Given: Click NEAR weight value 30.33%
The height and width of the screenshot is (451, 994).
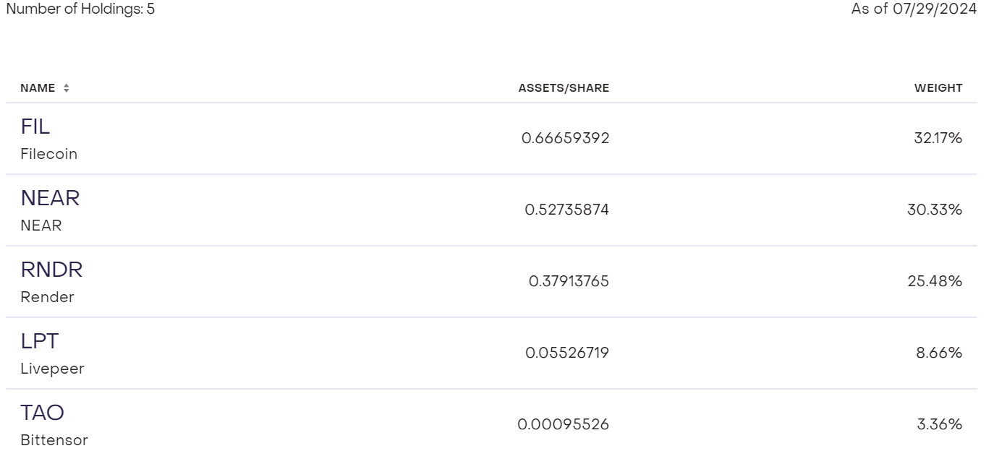Looking at the screenshot, I should tap(935, 210).
